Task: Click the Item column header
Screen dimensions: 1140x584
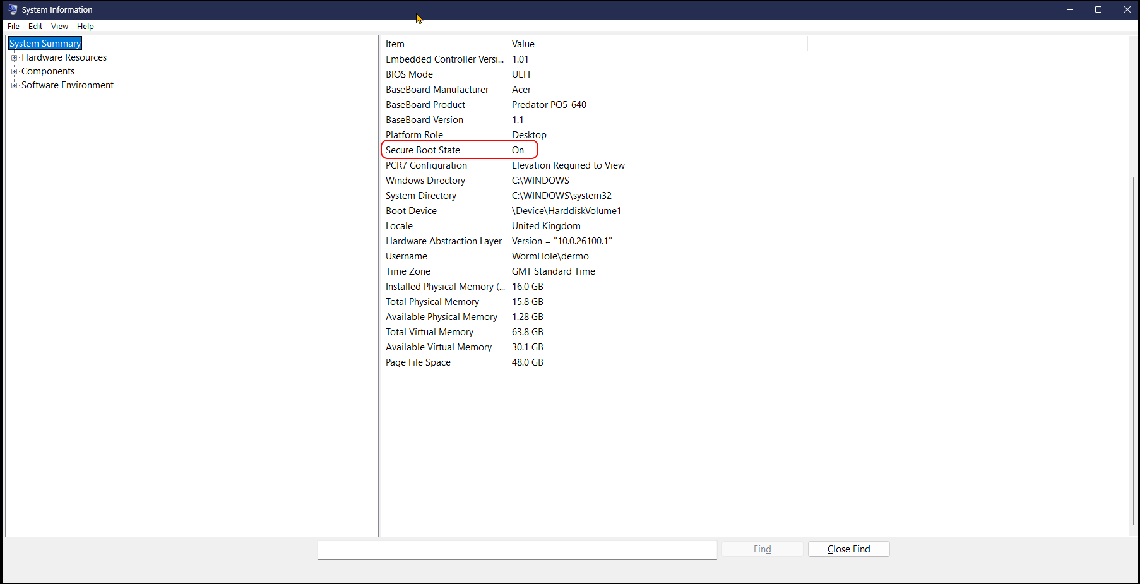Action: 444,44
